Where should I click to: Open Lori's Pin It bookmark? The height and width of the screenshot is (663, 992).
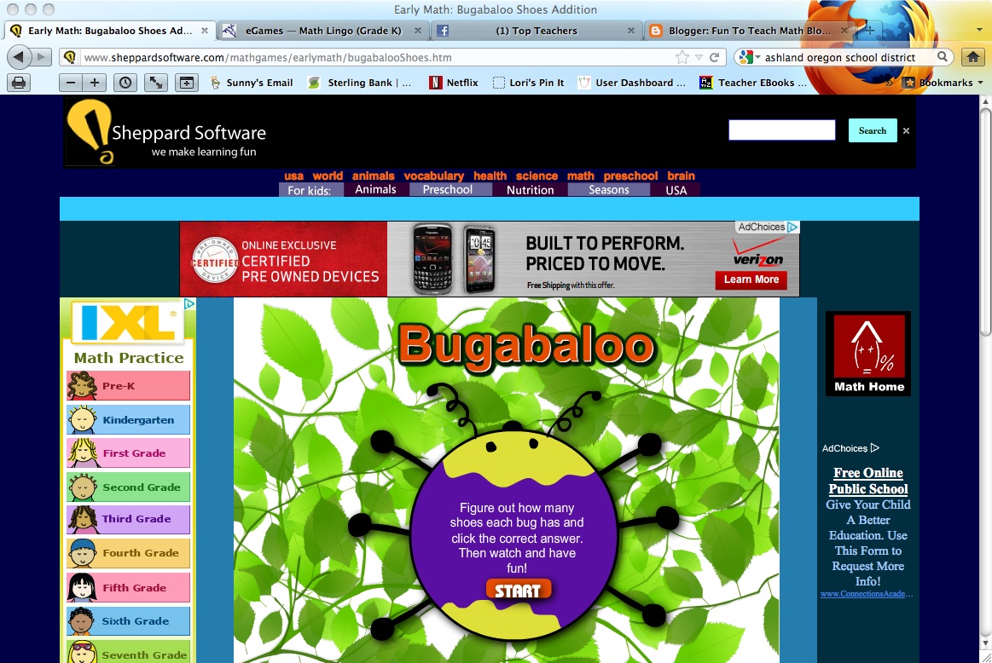click(x=528, y=82)
